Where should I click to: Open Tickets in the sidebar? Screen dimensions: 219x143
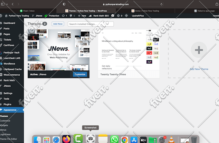[x=7, y=40]
